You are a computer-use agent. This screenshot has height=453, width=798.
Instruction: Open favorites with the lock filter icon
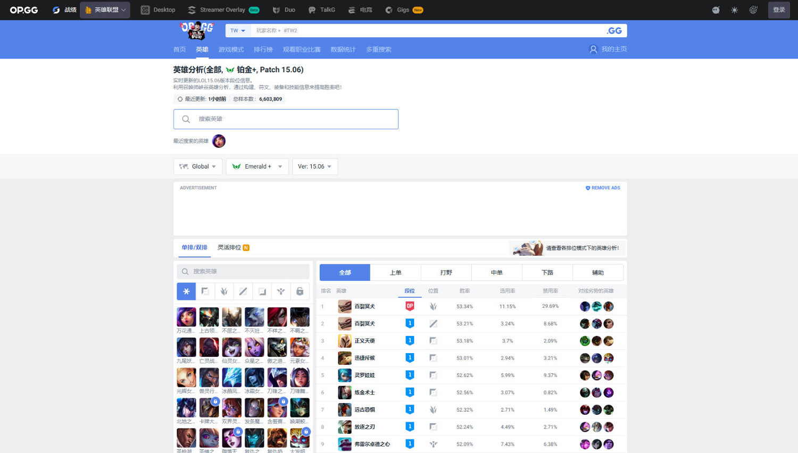300,291
